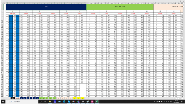Image resolution: width=185 pixels, height=104 pixels.
Task: Open Cortana circle icon on taskbar
Action: tap(41, 102)
